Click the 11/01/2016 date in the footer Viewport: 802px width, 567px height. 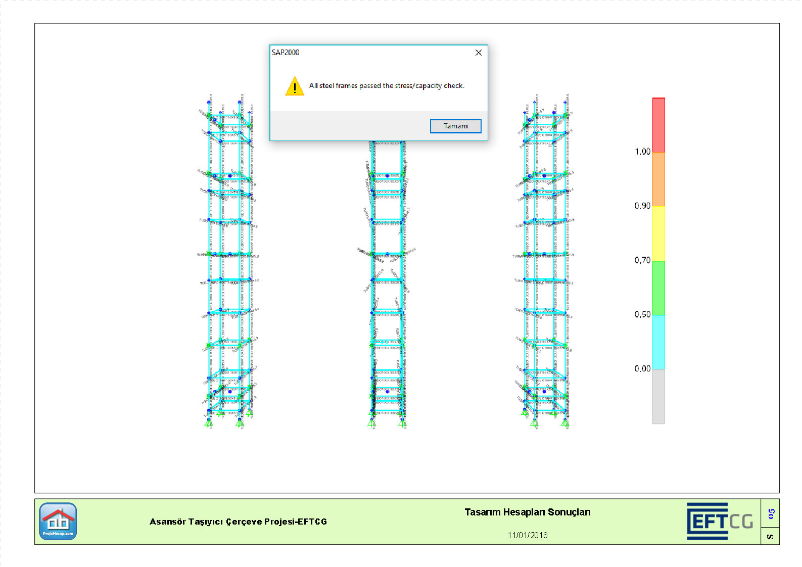527,535
